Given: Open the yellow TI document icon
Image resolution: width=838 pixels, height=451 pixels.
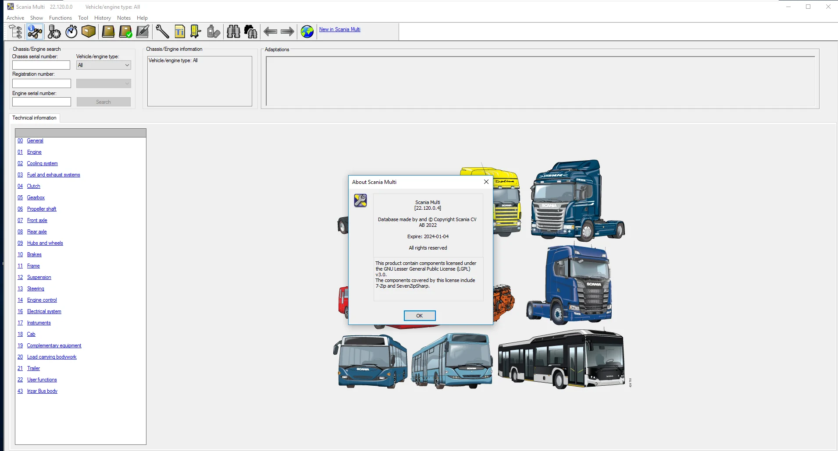Looking at the screenshot, I should [x=180, y=32].
